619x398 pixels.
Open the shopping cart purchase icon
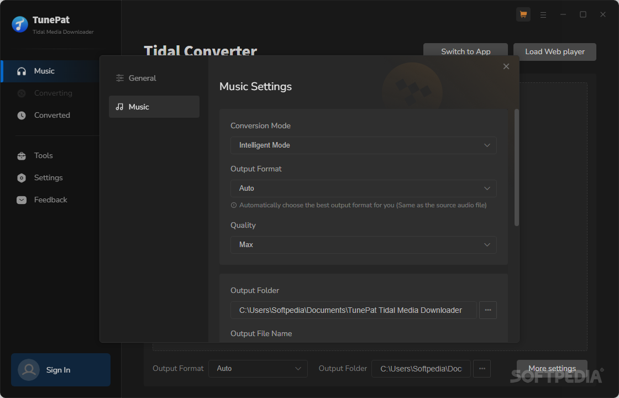(x=523, y=14)
